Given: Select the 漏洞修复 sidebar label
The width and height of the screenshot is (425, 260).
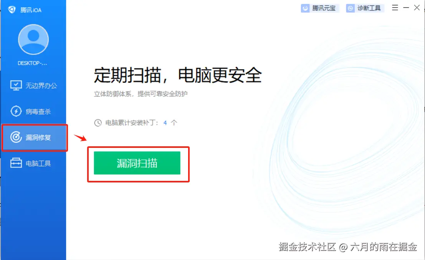Looking at the screenshot, I should click(38, 137).
